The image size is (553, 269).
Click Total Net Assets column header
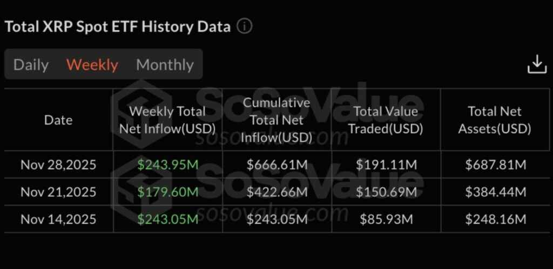click(x=495, y=120)
